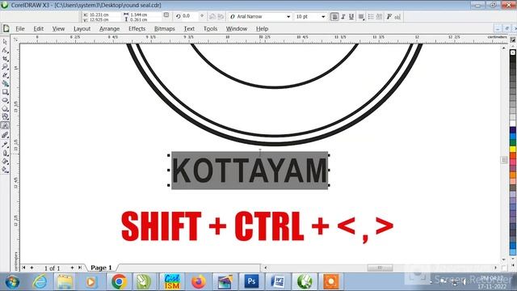Open the Text menu
The image size is (517, 291).
189,29
